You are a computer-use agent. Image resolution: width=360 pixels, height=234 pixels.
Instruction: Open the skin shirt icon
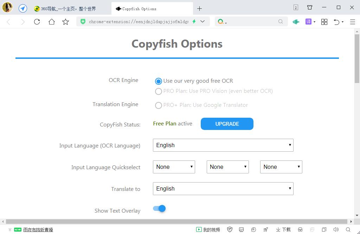coord(310,7)
